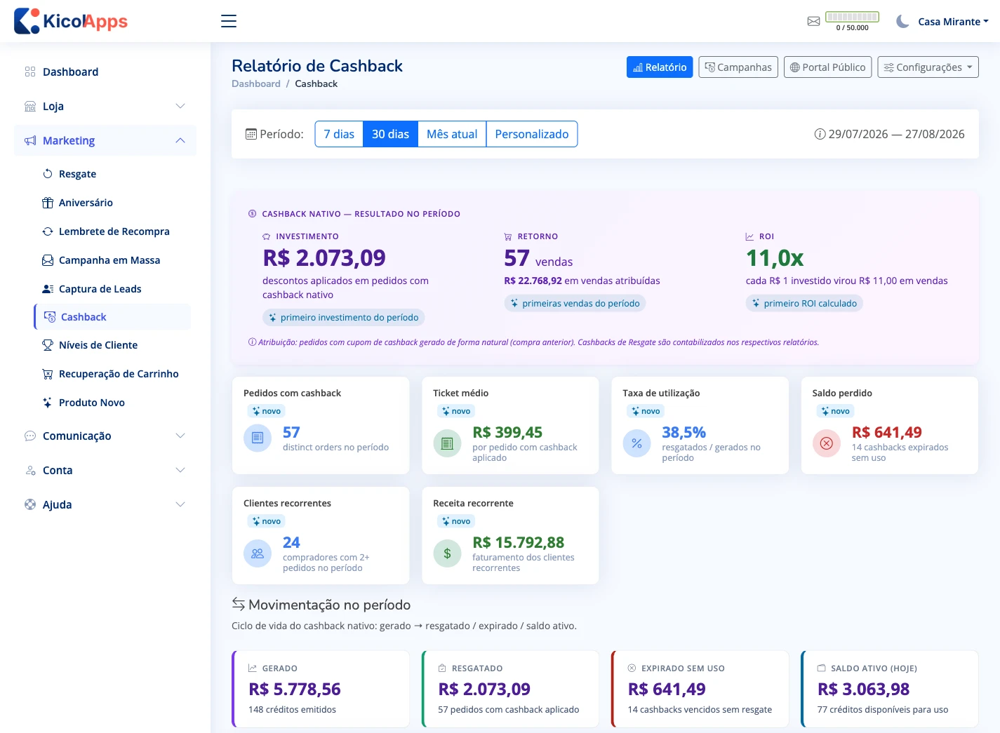Toggle the hamburger sidebar menu
The image size is (1000, 733).
point(229,21)
